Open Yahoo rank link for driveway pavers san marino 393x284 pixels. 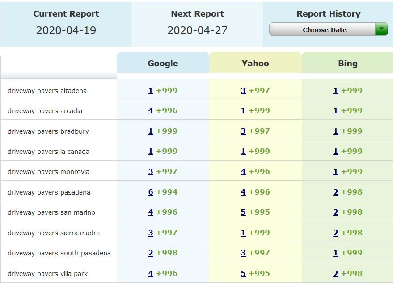click(243, 212)
